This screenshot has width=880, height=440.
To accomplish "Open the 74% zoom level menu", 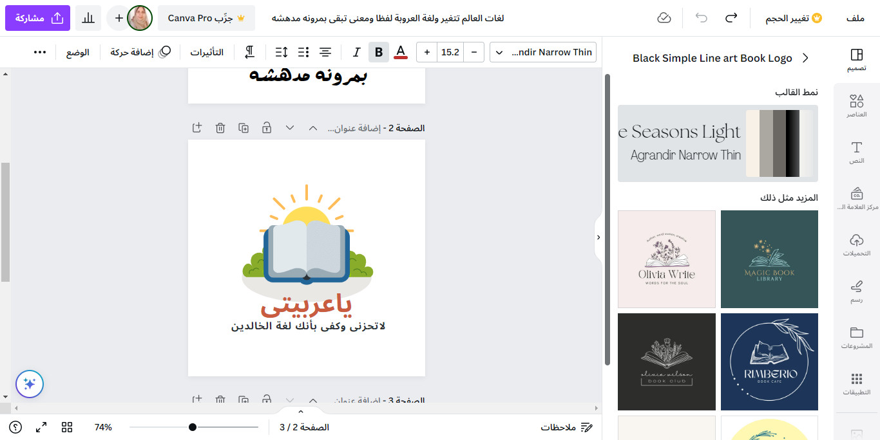I will (103, 427).
